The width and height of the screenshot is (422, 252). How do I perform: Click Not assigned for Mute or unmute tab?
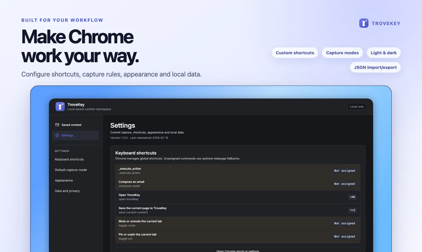(x=344, y=223)
